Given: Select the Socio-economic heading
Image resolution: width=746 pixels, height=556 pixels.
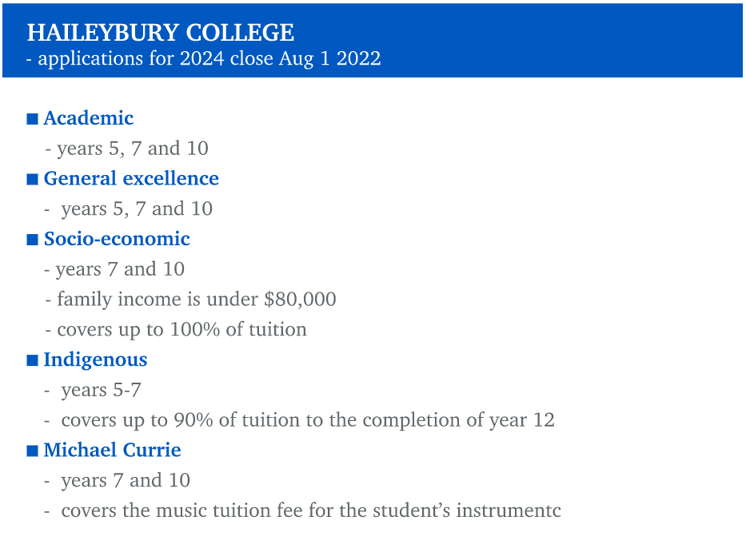Looking at the screenshot, I should (x=117, y=239).
